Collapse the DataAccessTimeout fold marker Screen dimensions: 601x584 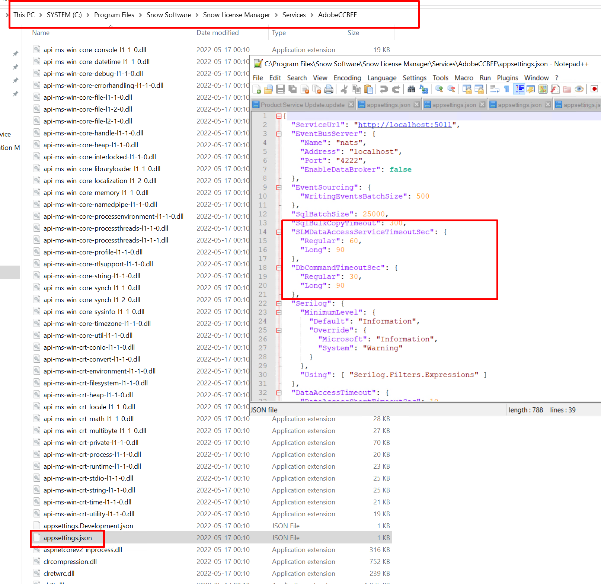pos(279,393)
